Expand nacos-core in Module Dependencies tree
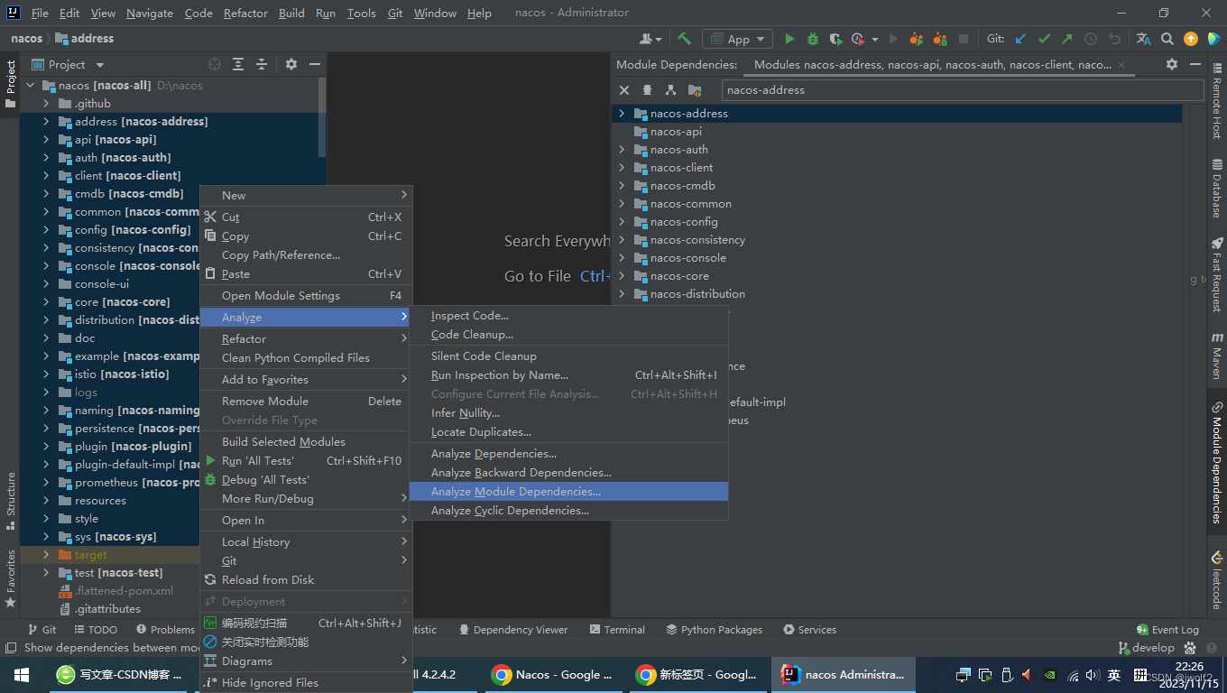Image resolution: width=1227 pixels, height=693 pixels. click(622, 276)
